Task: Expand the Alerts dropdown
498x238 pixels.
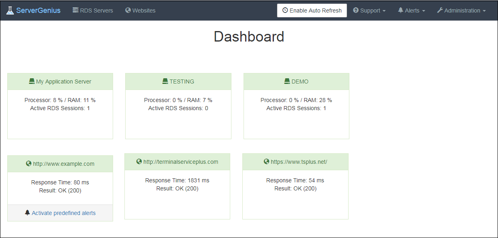Action: 411,10
